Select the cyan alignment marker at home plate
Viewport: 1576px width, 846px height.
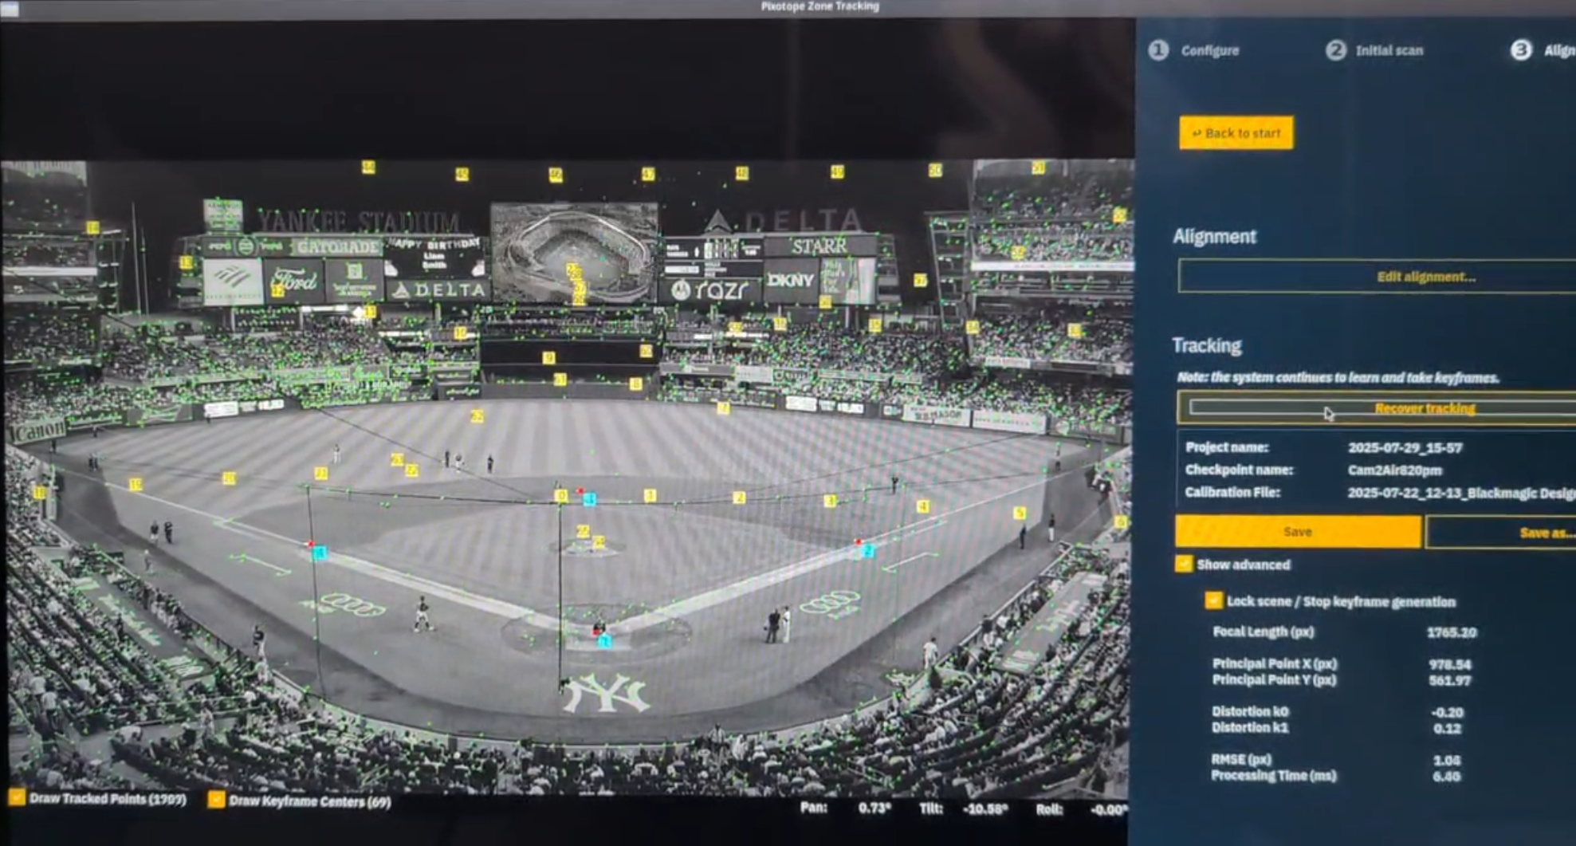coord(605,641)
